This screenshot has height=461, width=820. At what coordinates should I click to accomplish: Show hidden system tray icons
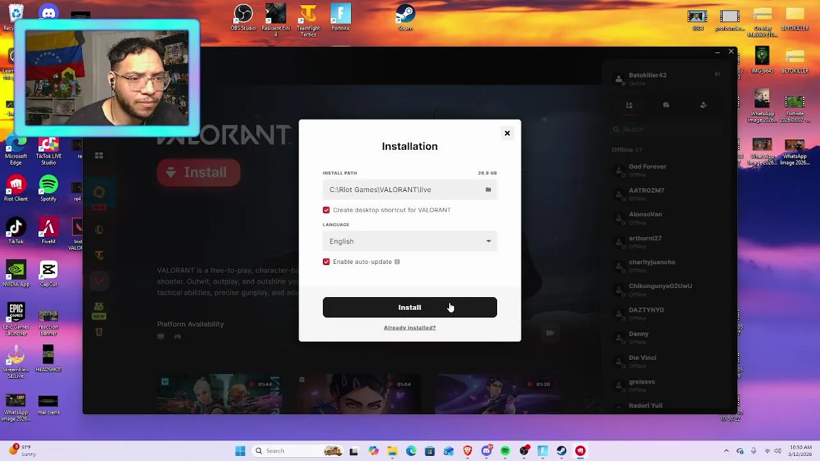[x=726, y=451]
